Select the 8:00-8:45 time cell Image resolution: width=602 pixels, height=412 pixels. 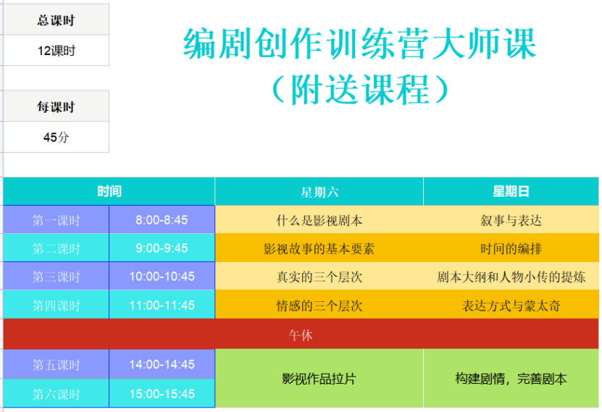click(x=162, y=220)
